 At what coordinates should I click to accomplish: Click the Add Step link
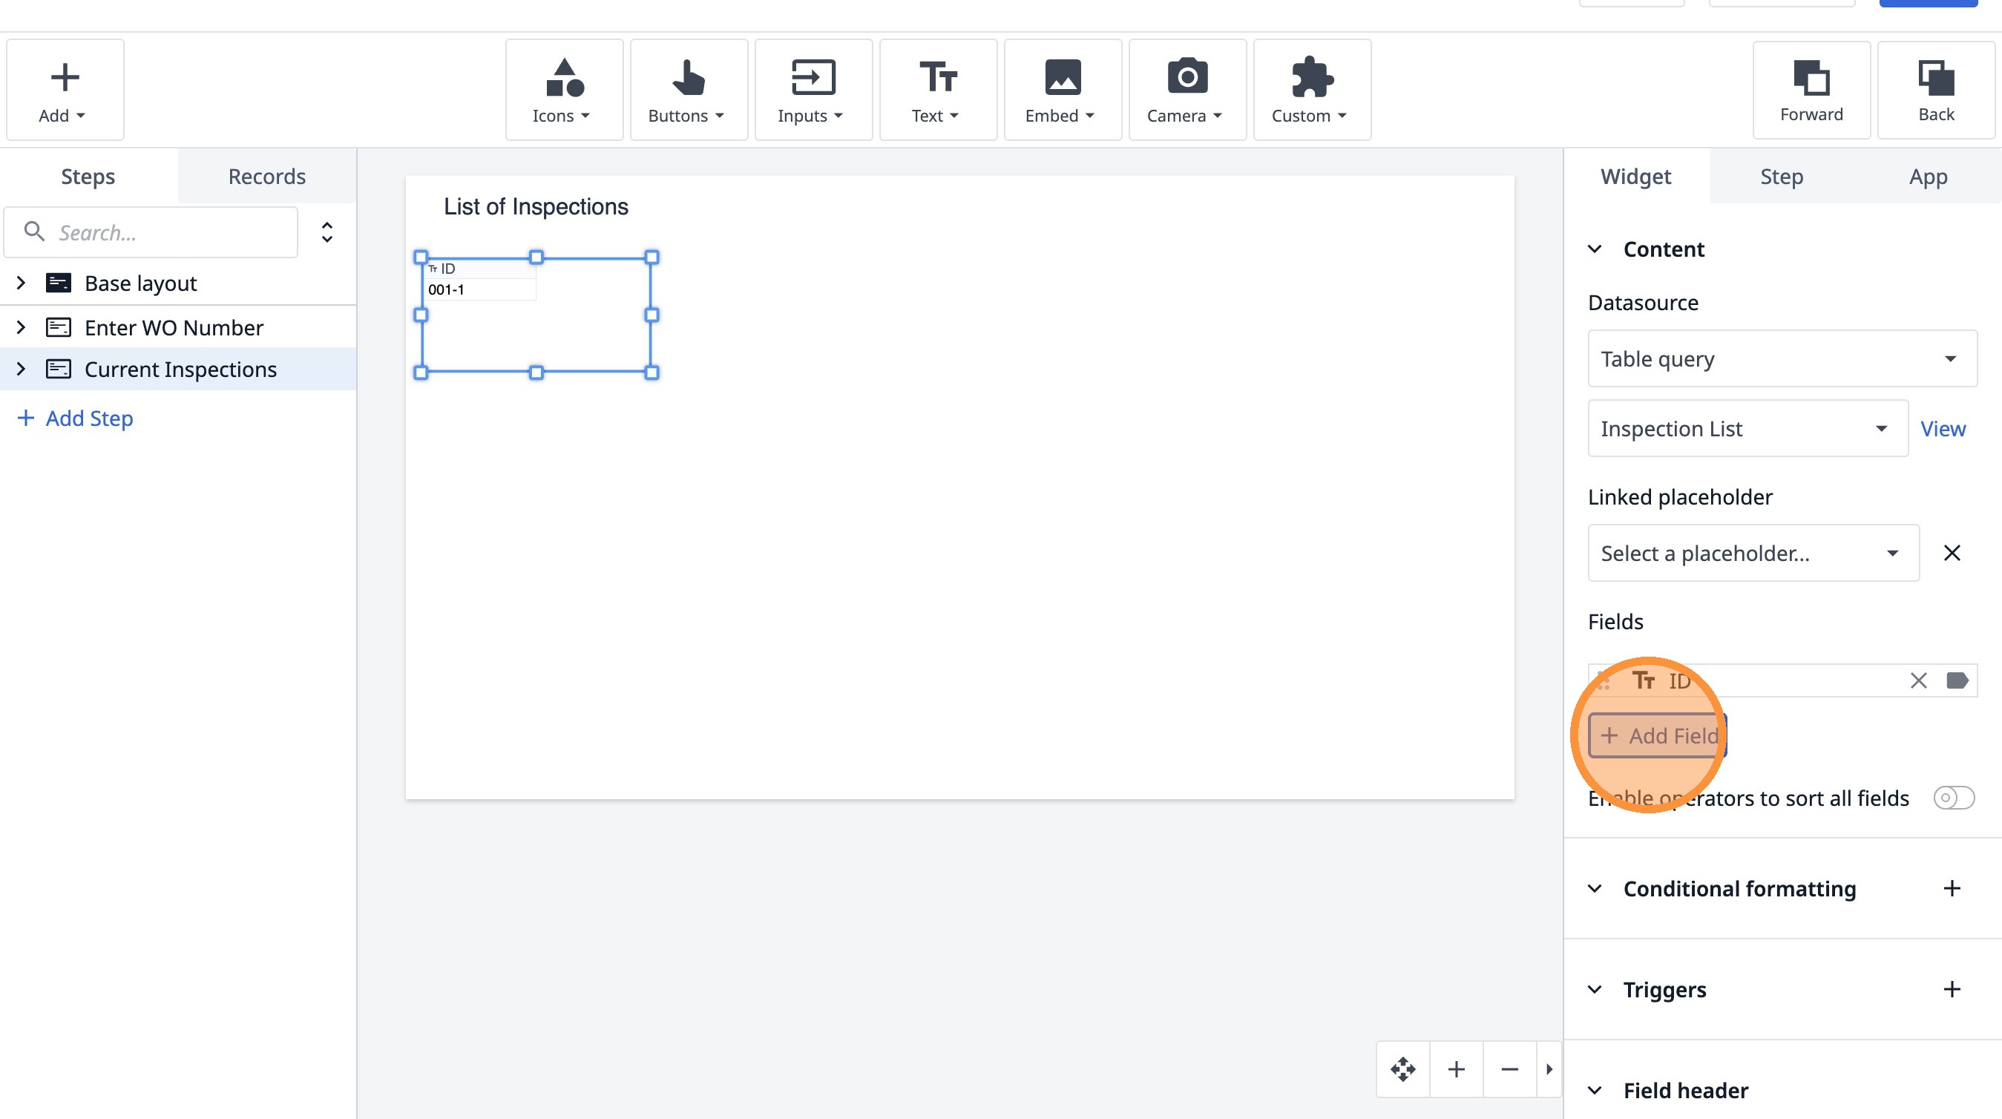point(76,418)
